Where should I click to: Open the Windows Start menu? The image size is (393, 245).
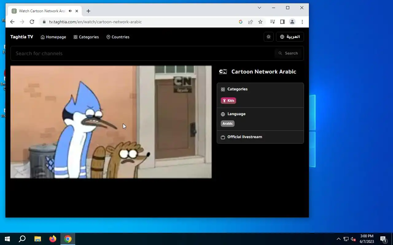tap(7, 239)
